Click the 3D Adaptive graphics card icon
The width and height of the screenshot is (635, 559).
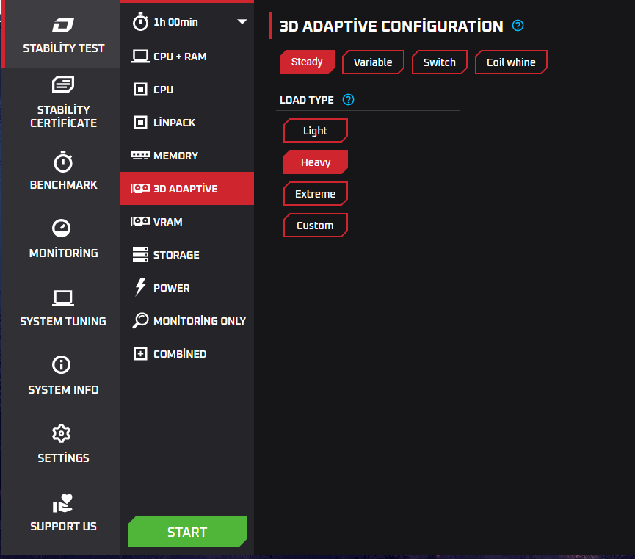[140, 188]
